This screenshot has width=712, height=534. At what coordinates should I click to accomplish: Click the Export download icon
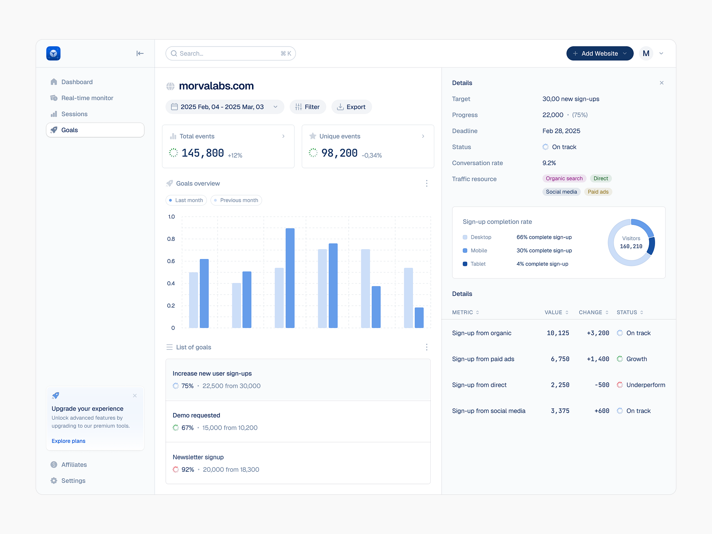pyautogui.click(x=341, y=107)
